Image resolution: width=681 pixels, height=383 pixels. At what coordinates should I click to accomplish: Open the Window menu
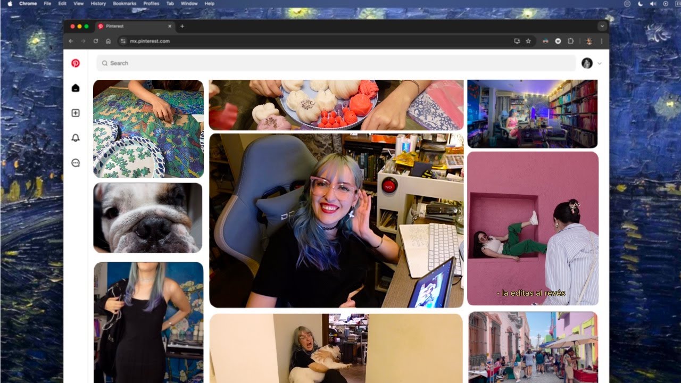coord(189,3)
